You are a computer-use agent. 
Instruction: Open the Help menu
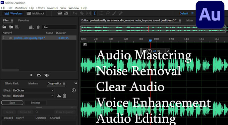pos(84,8)
